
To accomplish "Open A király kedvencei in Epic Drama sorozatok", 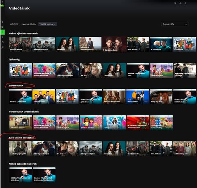I will (x=44, y=149).
